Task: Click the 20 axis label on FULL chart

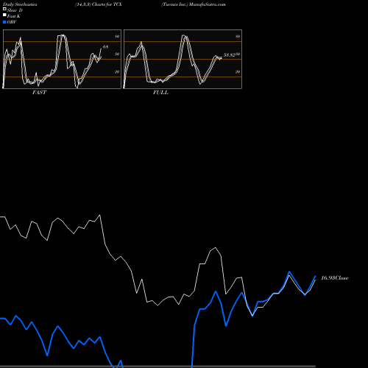Action: pos(238,71)
